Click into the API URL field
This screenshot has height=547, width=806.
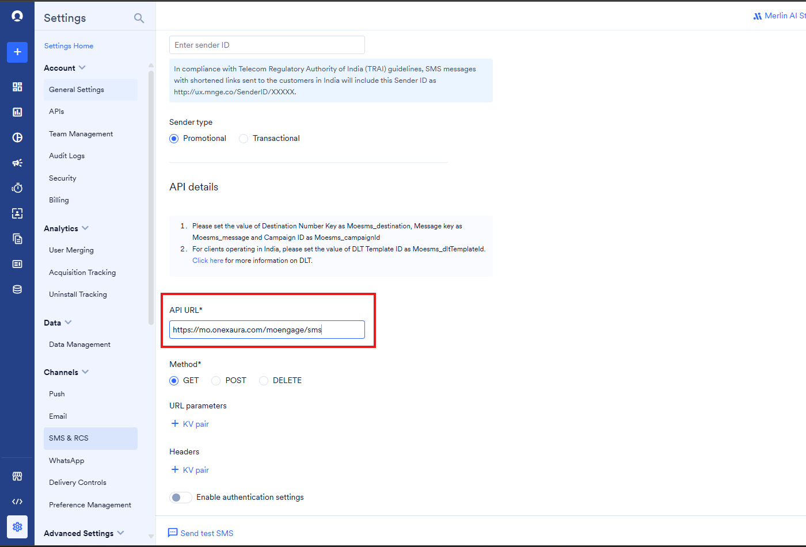(267, 330)
